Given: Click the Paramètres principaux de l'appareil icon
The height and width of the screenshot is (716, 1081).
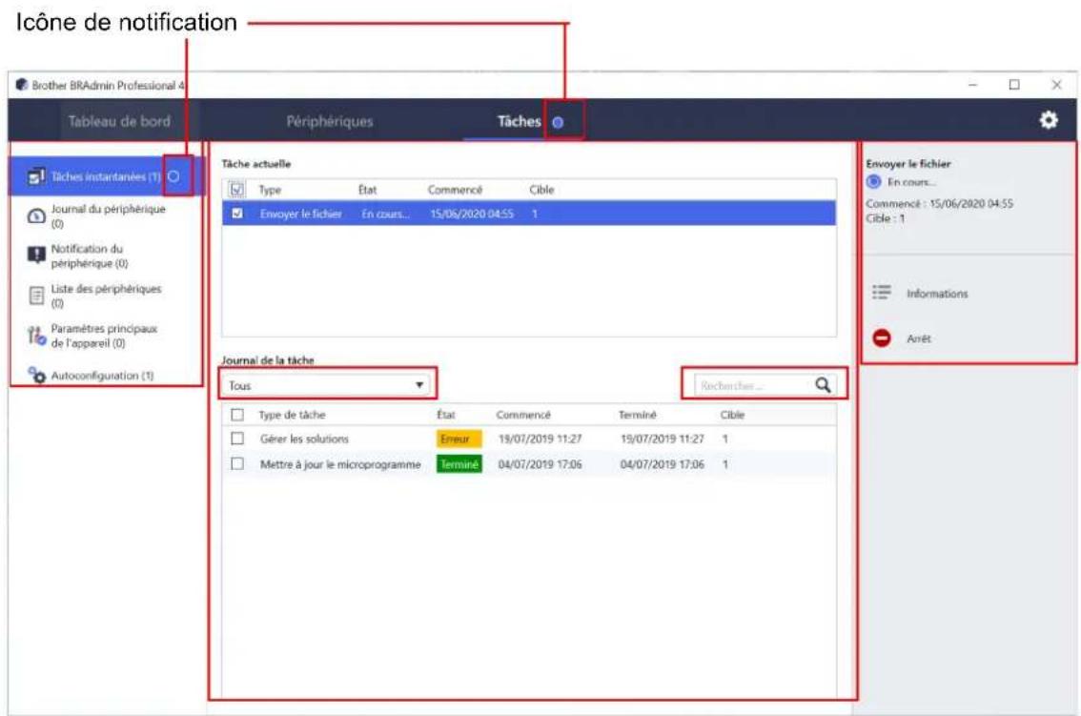Looking at the screenshot, I should click(36, 336).
